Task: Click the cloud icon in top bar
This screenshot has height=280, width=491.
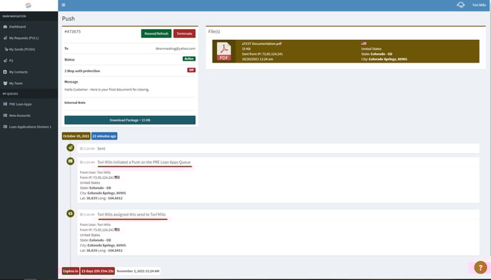Action: tap(460, 5)
